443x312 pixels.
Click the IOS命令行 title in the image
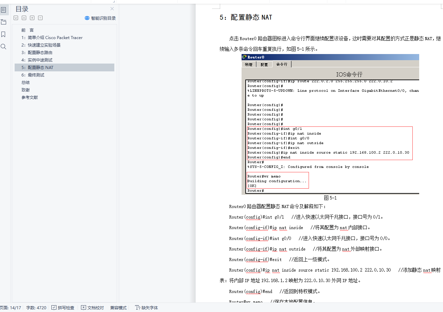point(349,74)
